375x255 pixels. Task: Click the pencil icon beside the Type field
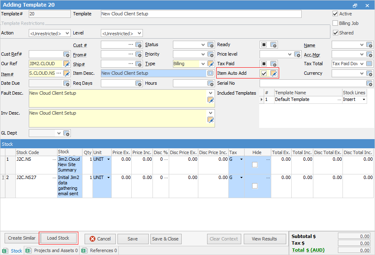[211, 64]
